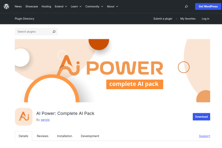Image resolution: width=222 pixels, height=148 pixels.
Task: Click the Get WordPress button
Action: pos(208,6)
